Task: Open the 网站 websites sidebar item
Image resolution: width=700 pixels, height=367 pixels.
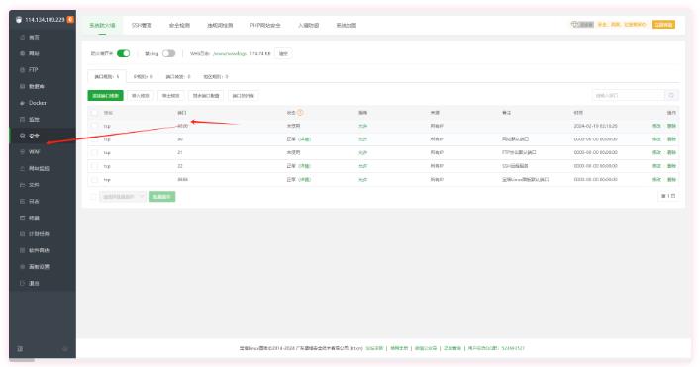Action: click(x=43, y=53)
